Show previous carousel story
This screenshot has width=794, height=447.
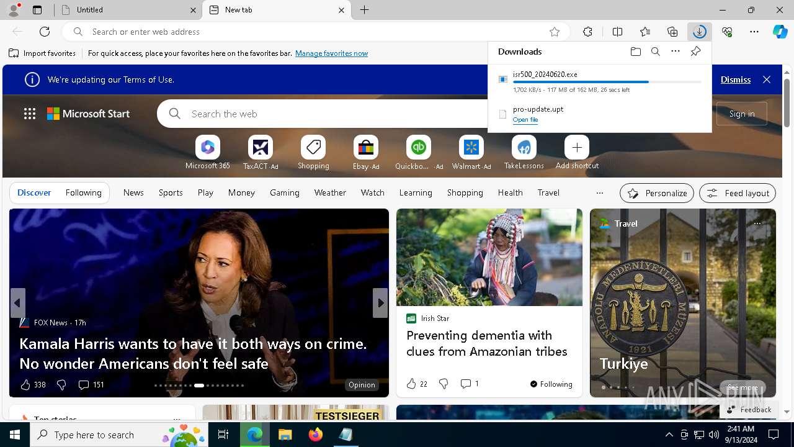(17, 303)
